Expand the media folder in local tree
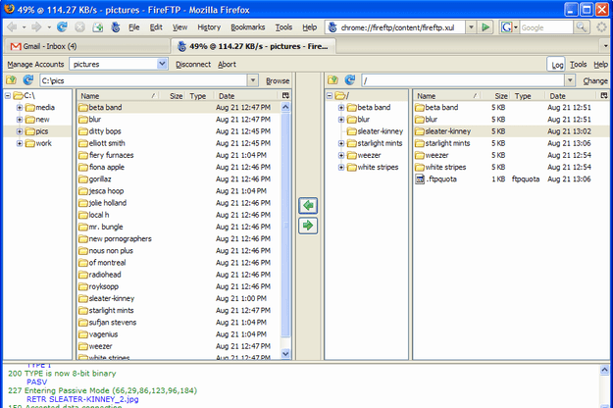The height and width of the screenshot is (408, 613). click(20, 108)
